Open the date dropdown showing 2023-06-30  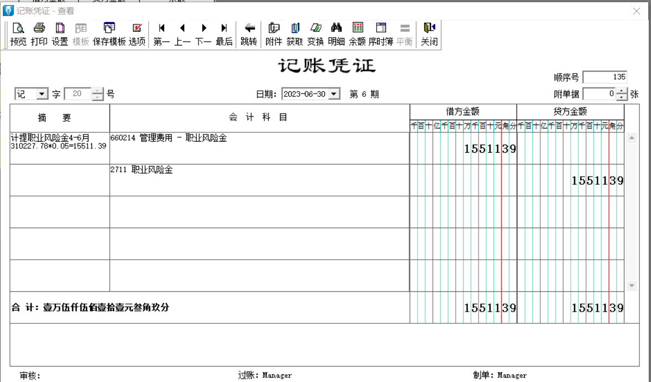point(334,94)
